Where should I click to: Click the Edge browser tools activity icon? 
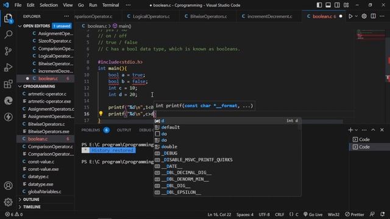8,100
